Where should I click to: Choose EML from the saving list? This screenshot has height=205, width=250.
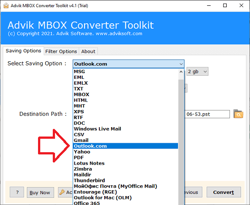pyautogui.click(x=126, y=77)
